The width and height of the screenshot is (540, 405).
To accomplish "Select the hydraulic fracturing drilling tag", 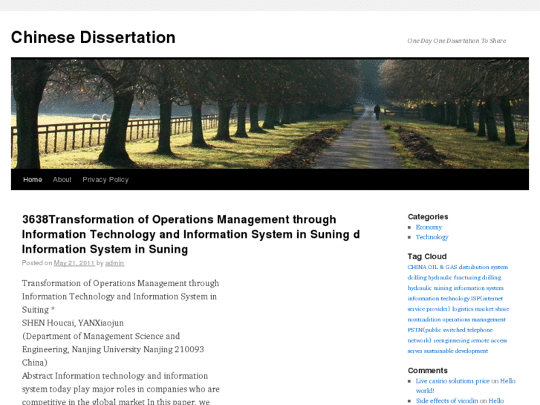I will 464,277.
